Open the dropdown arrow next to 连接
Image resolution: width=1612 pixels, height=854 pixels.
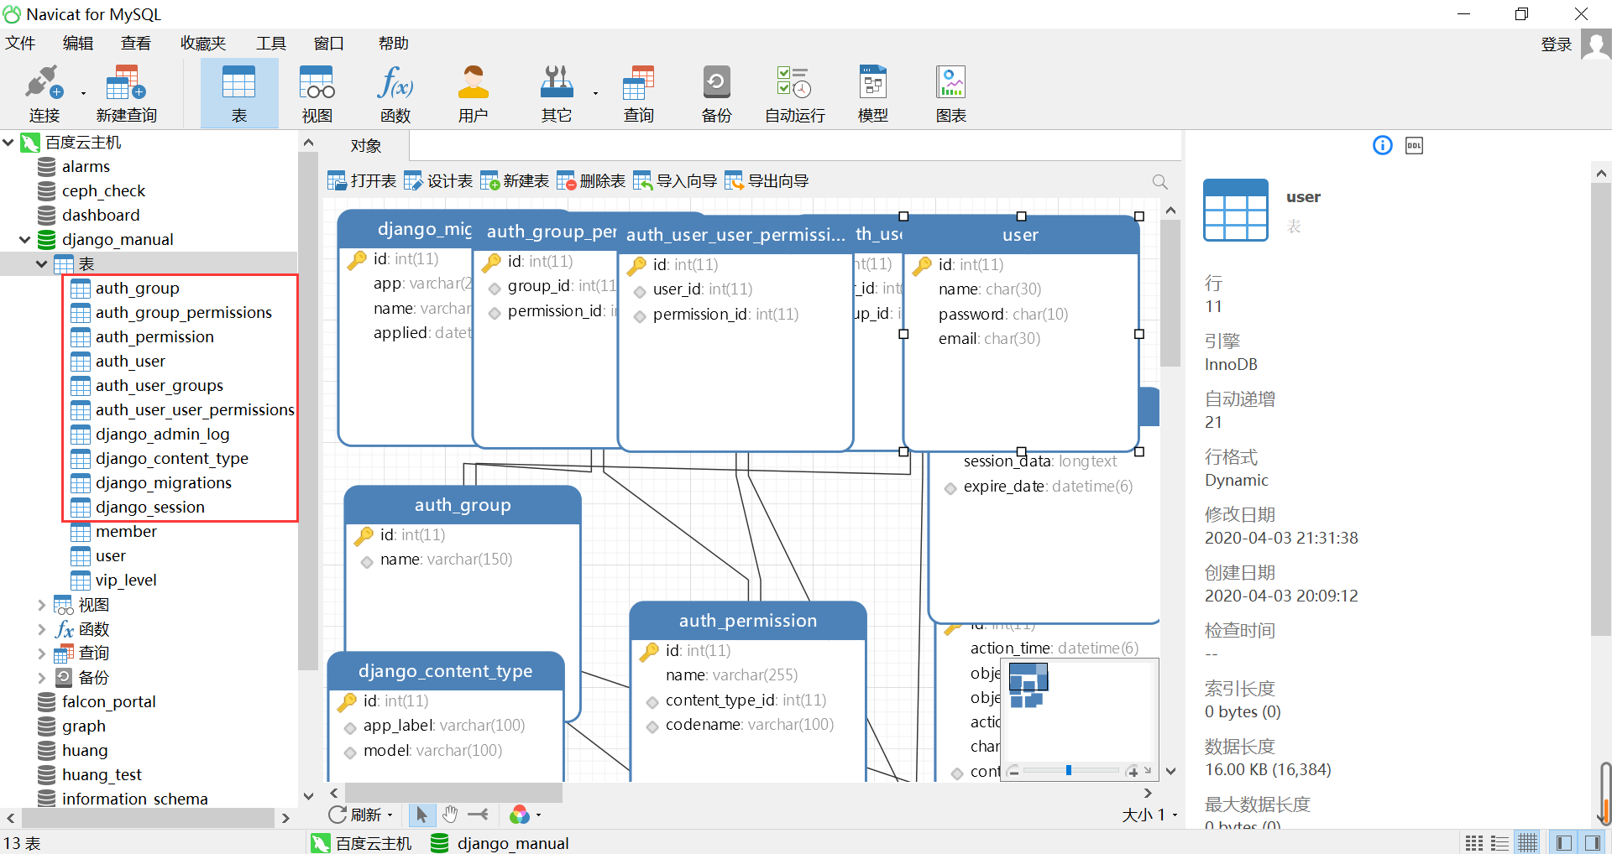[x=83, y=93]
